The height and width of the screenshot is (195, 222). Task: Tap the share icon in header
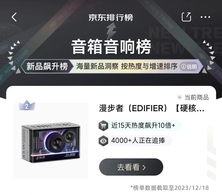(186, 17)
